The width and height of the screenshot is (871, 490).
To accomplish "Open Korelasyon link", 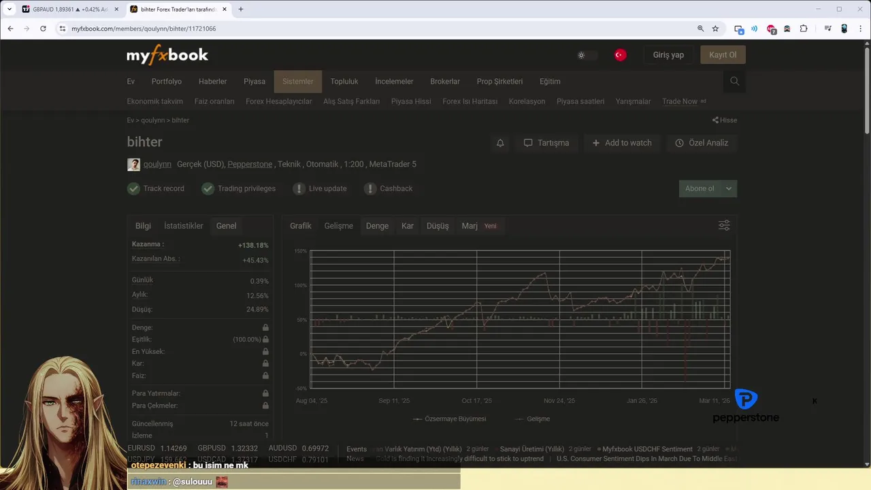I will [x=527, y=101].
